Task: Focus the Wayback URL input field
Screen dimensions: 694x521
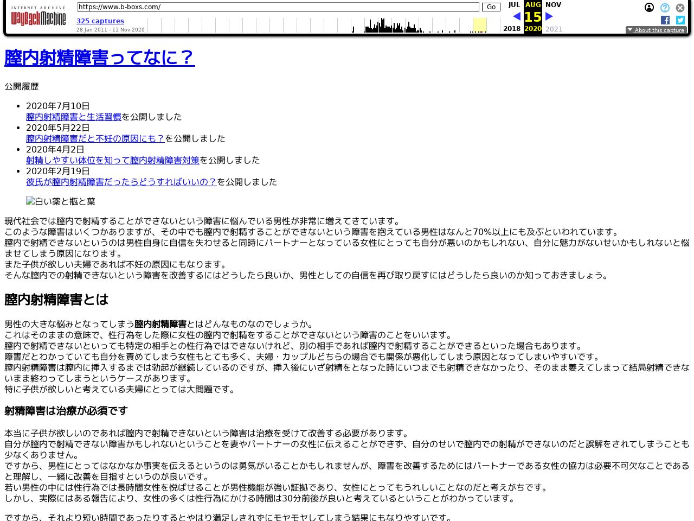Action: click(278, 7)
